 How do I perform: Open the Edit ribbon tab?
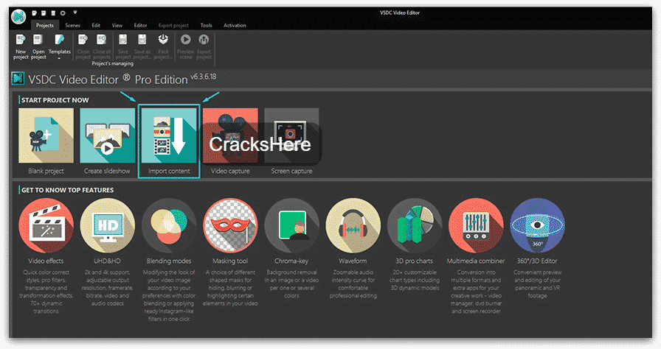pyautogui.click(x=96, y=25)
